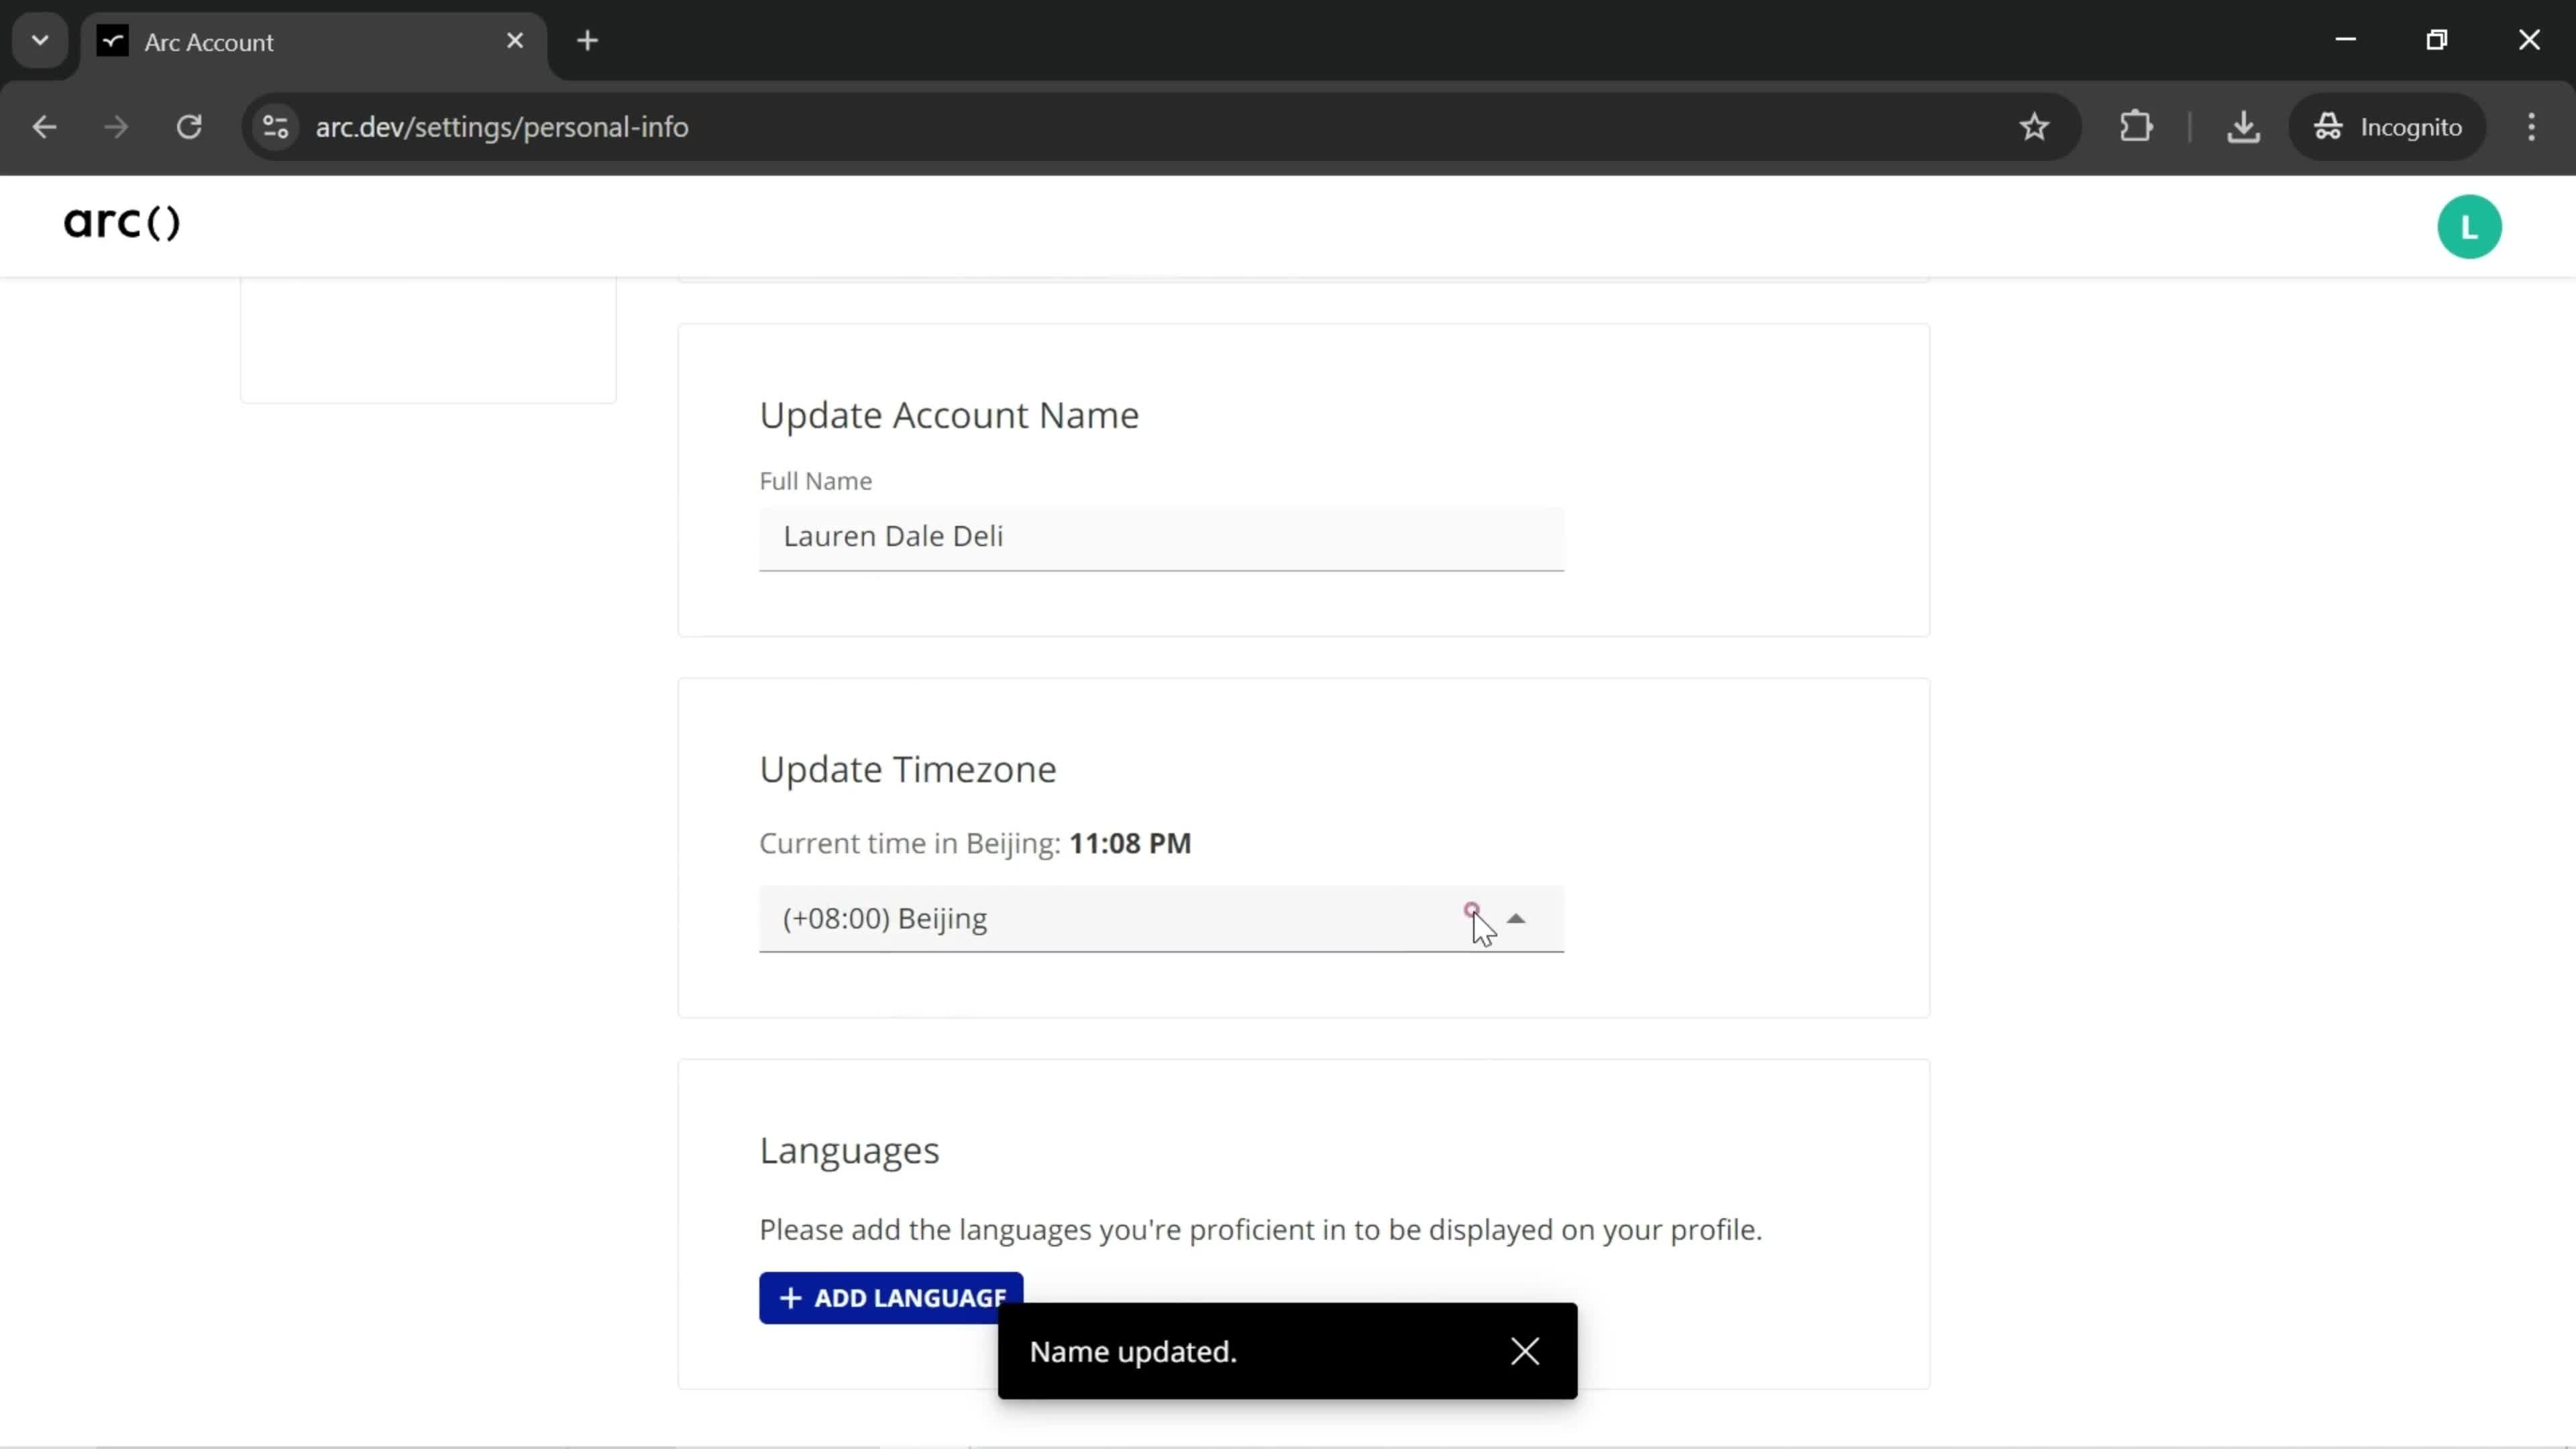The image size is (2576, 1449).
Task: Click the user avatar icon top right
Action: [2471, 227]
